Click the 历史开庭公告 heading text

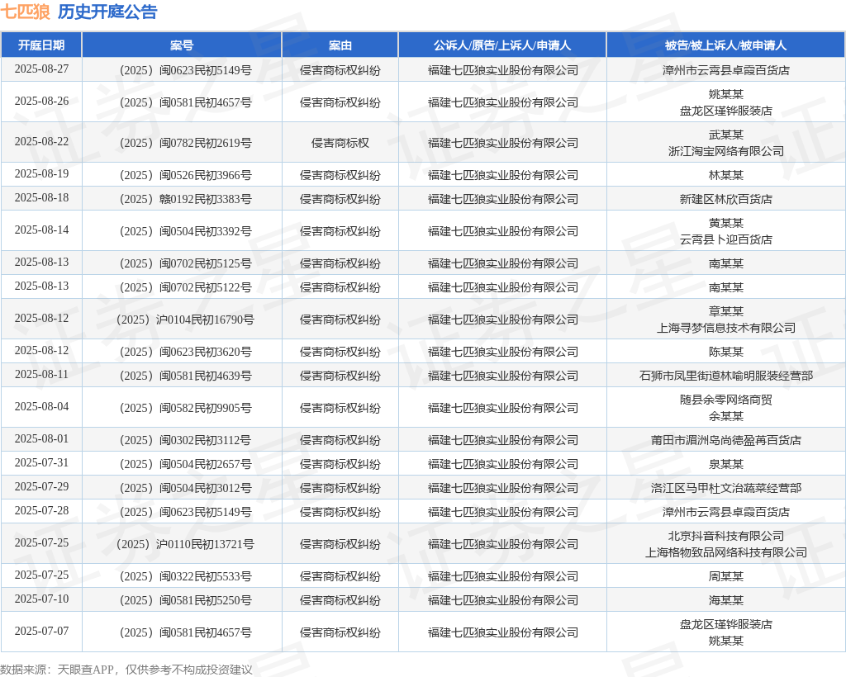point(107,12)
